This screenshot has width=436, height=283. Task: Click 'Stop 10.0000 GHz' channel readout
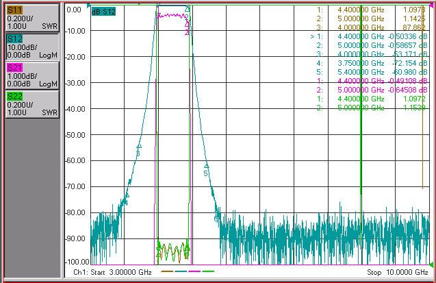point(398,272)
